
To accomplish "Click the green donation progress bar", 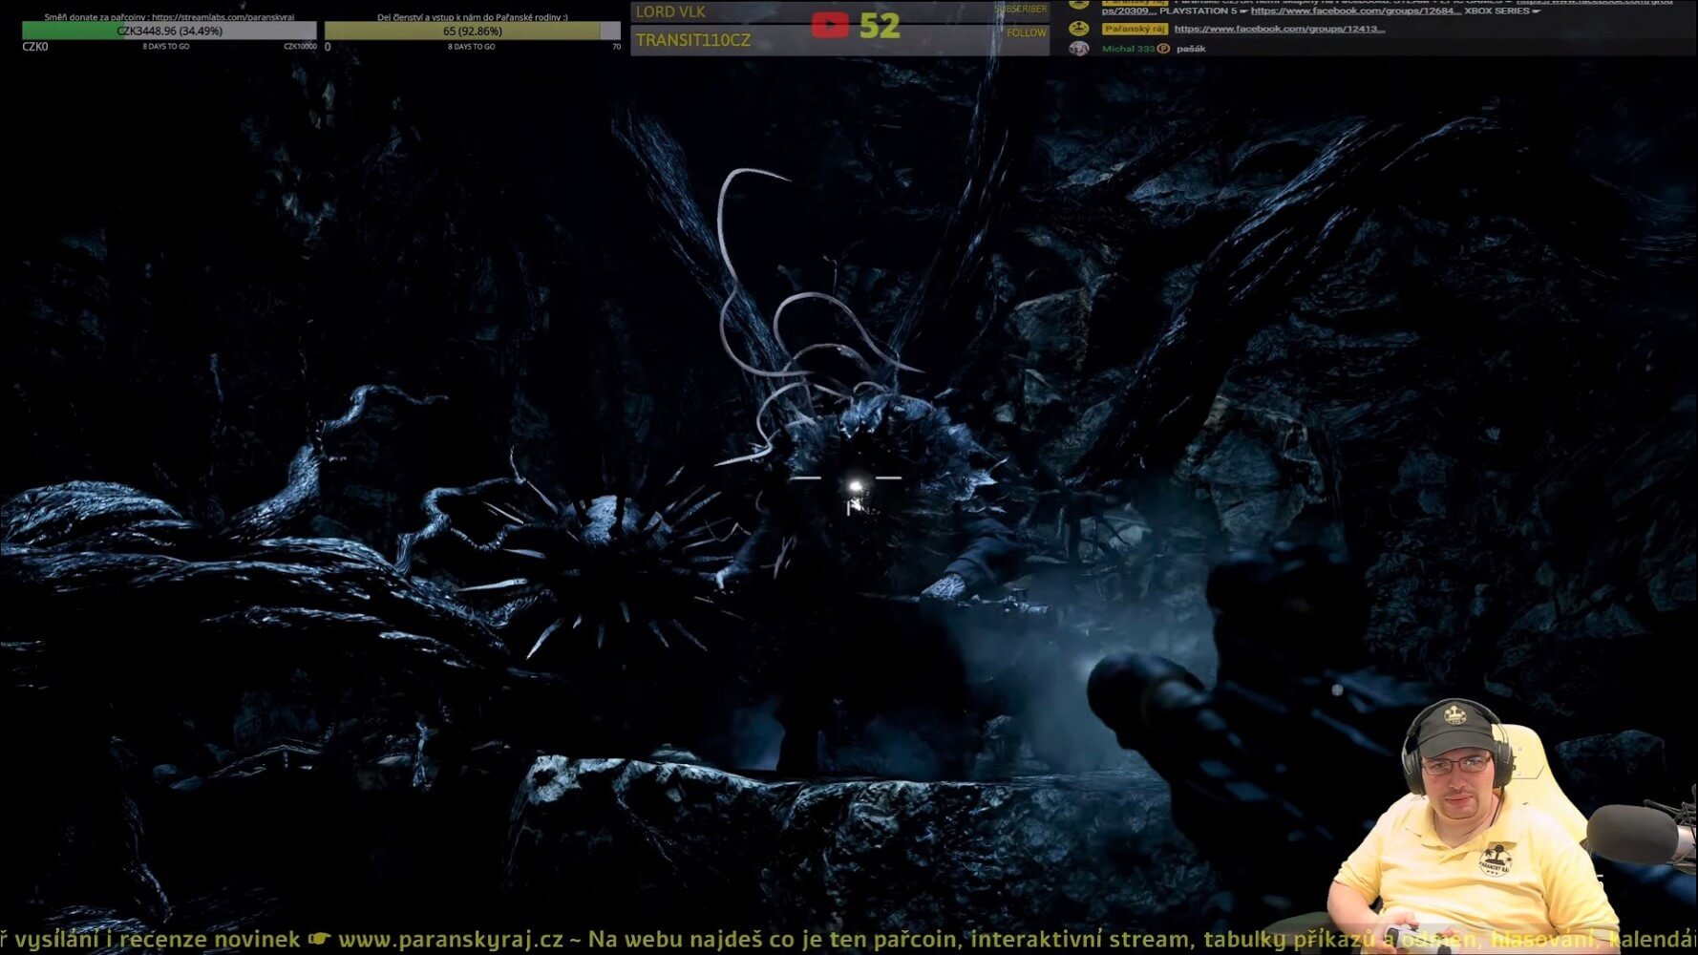I will point(169,31).
